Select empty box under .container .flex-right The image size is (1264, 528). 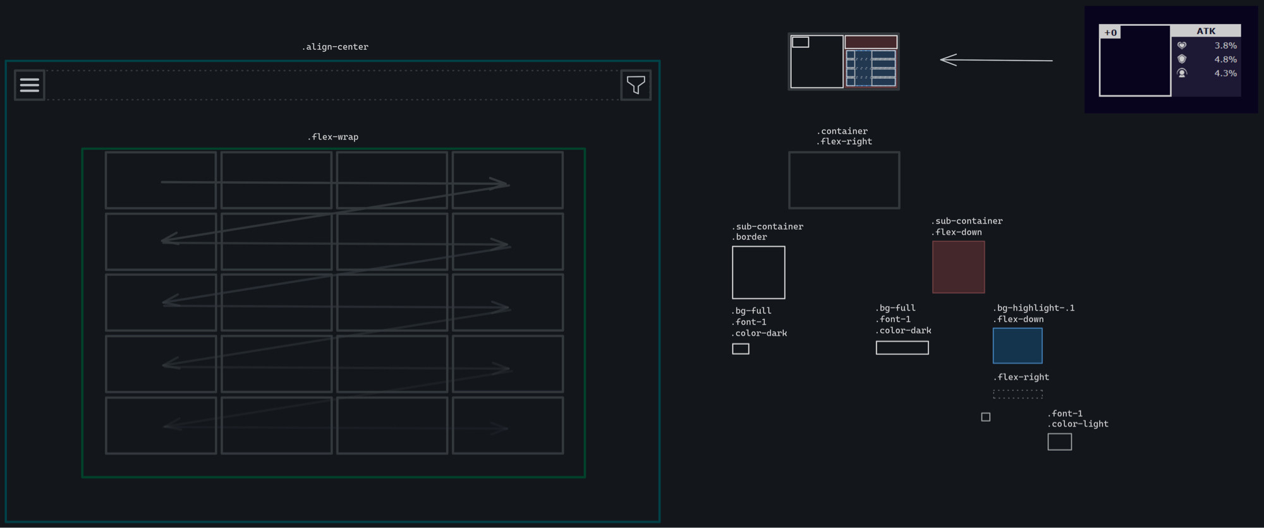(844, 180)
